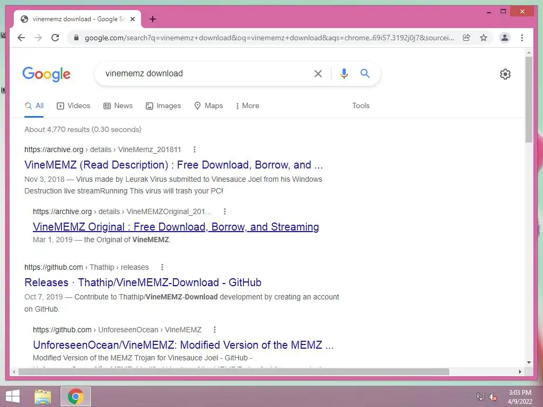Open Chrome three-dot menu
This screenshot has height=407, width=543.
pyautogui.click(x=522, y=38)
